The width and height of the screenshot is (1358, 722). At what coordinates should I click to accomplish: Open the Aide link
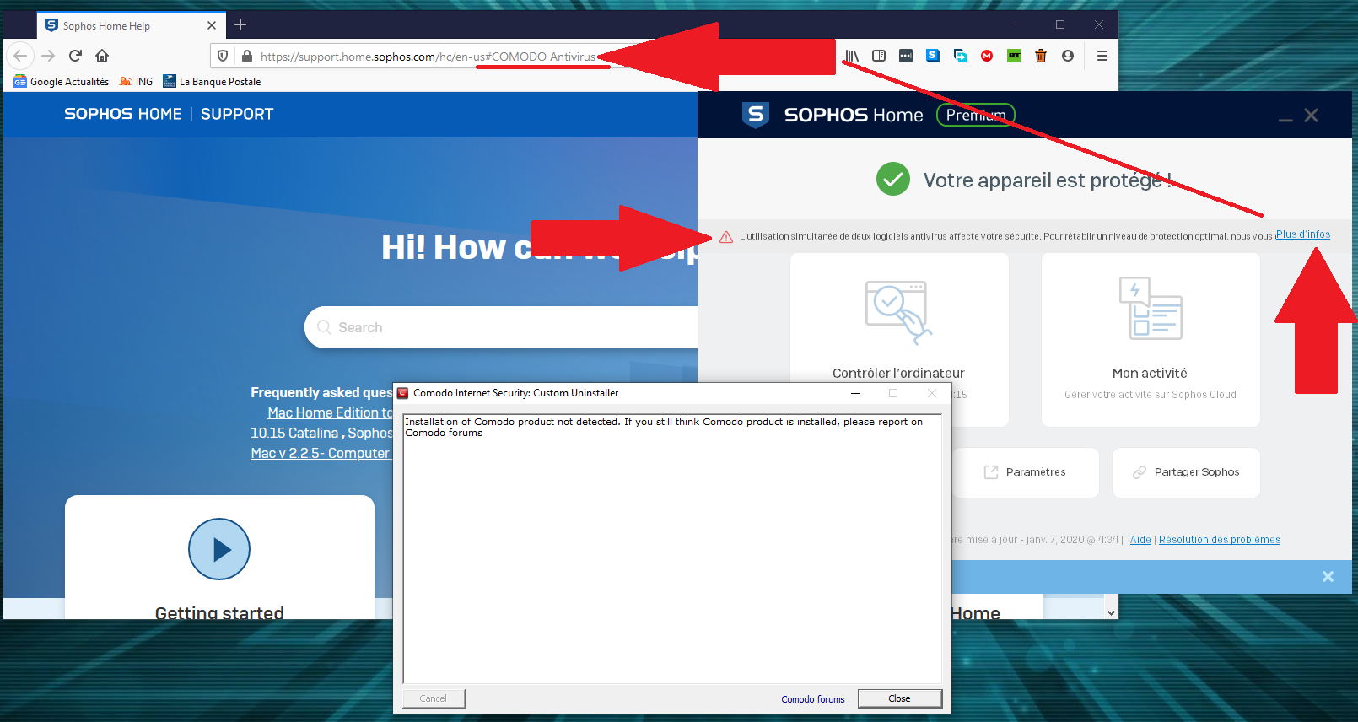pos(1140,540)
